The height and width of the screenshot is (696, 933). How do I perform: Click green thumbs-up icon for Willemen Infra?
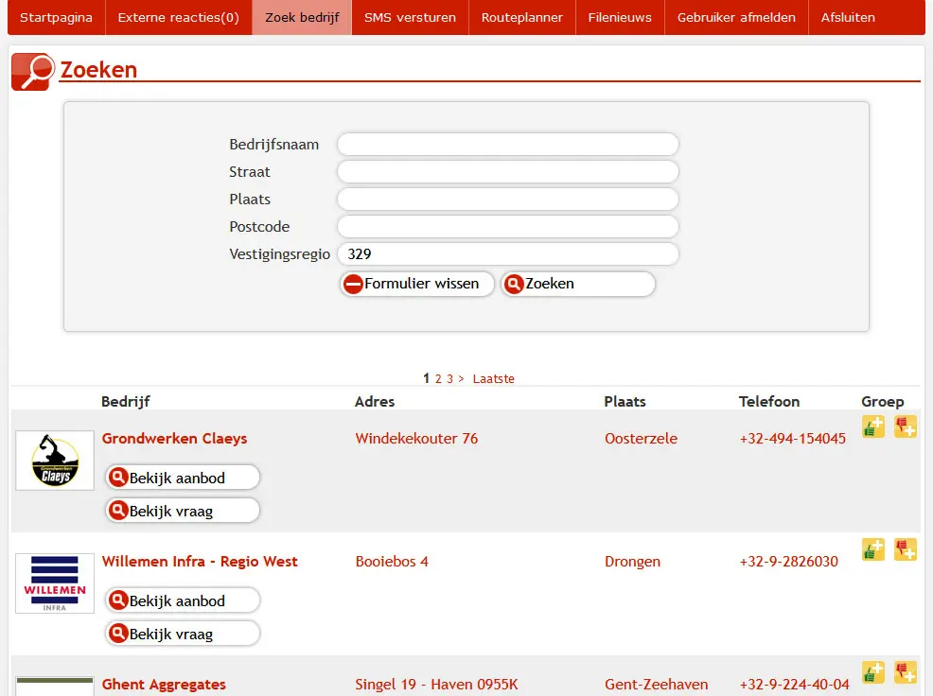point(872,550)
